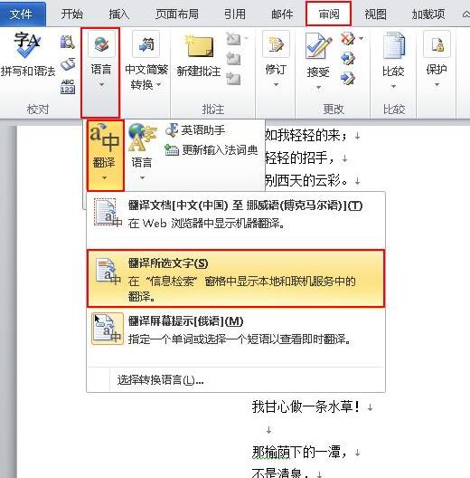Image resolution: width=470 pixels, height=478 pixels.
Task: Go to previous comment icon
Action: 233,59
